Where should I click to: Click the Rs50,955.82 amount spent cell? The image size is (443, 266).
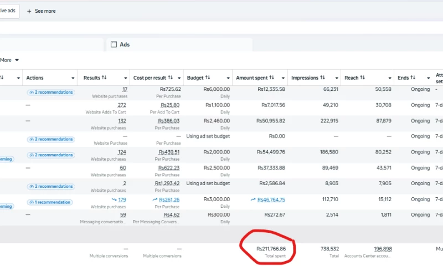pos(271,121)
